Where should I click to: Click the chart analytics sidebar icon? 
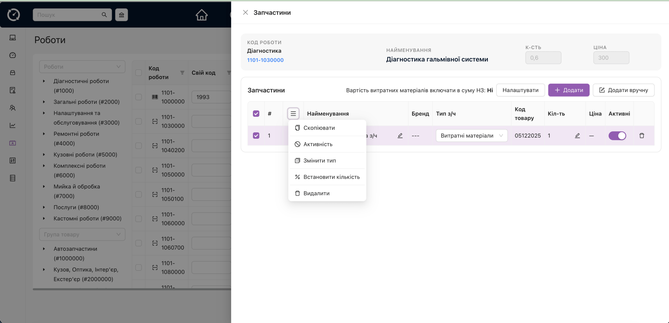point(13,125)
